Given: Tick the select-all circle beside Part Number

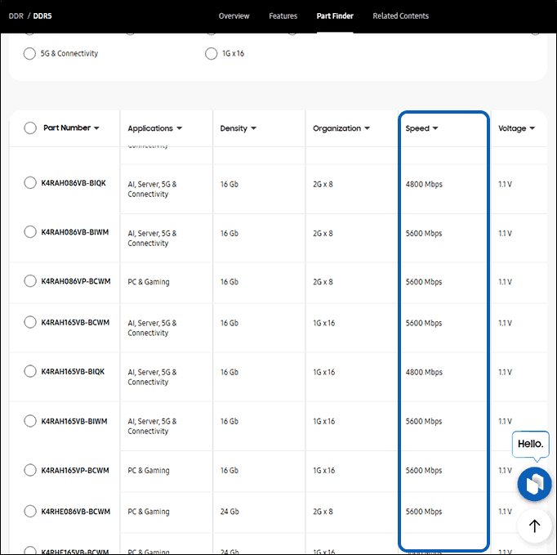Looking at the screenshot, I should pyautogui.click(x=30, y=128).
